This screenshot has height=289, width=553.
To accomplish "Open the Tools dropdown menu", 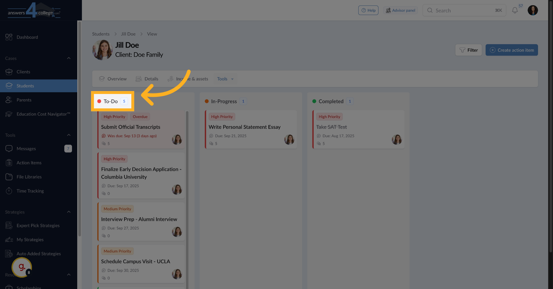I will (225, 79).
